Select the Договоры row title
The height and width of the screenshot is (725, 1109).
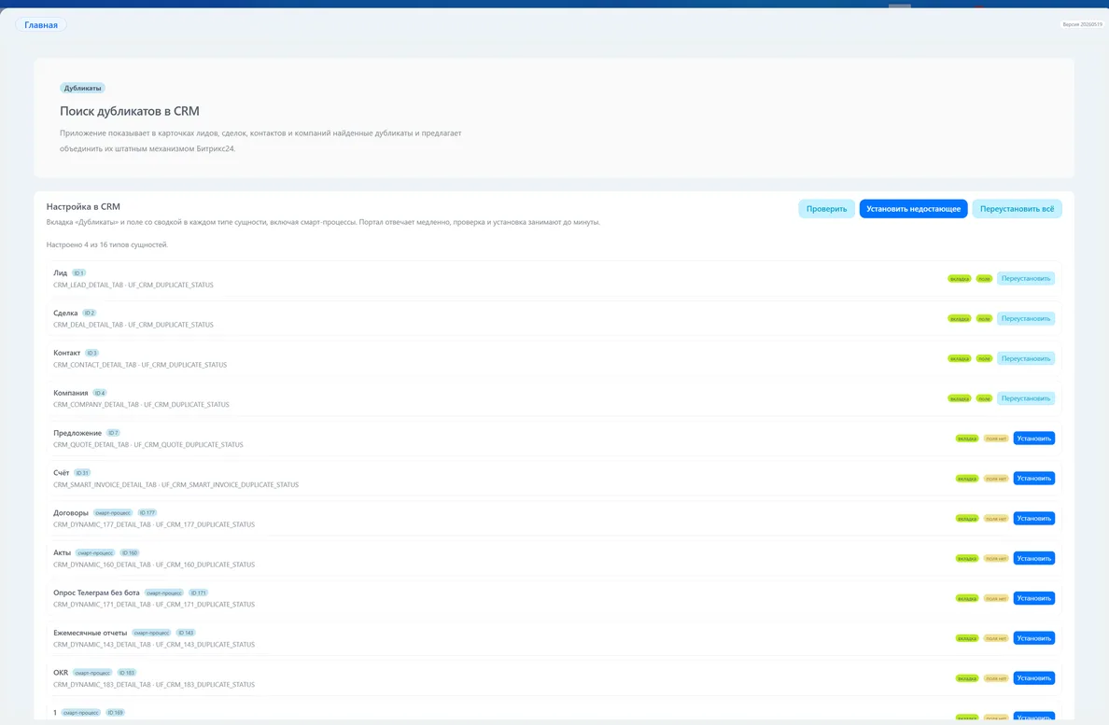coord(71,512)
